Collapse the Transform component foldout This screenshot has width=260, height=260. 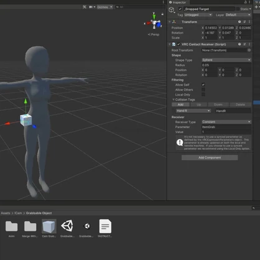tap(170, 22)
